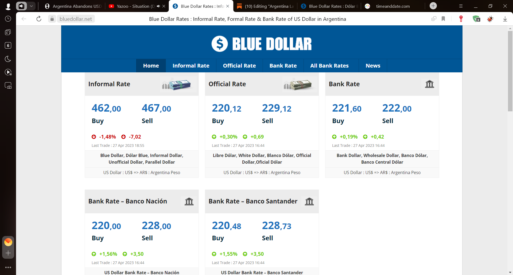Screen dimensions: 513x275
Task: Open the downloads arrow icon
Action: point(505,19)
